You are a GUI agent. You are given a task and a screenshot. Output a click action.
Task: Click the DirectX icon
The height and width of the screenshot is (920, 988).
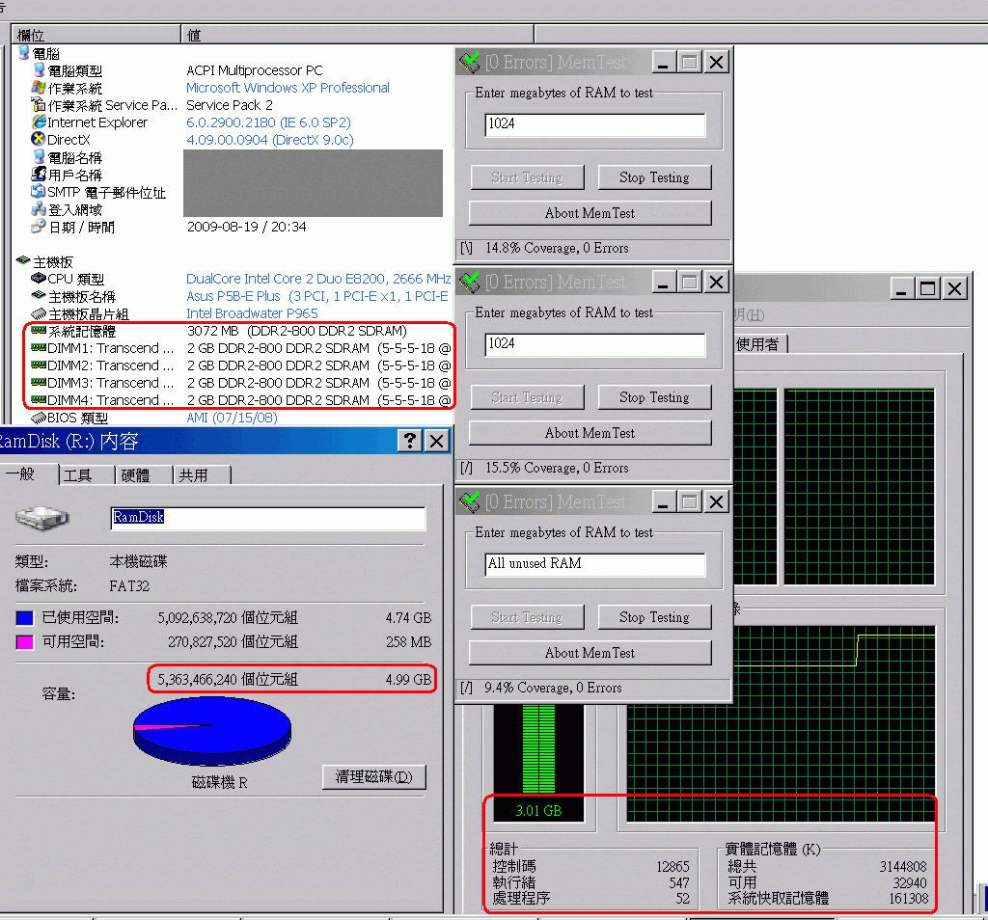tap(39, 139)
